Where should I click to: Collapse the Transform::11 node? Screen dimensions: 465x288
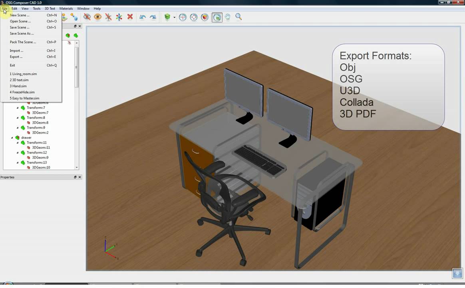pos(18,143)
